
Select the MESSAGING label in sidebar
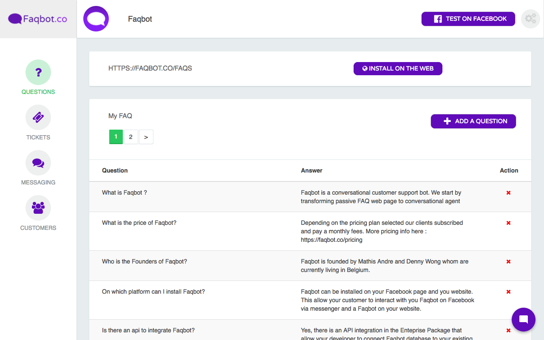pos(38,182)
